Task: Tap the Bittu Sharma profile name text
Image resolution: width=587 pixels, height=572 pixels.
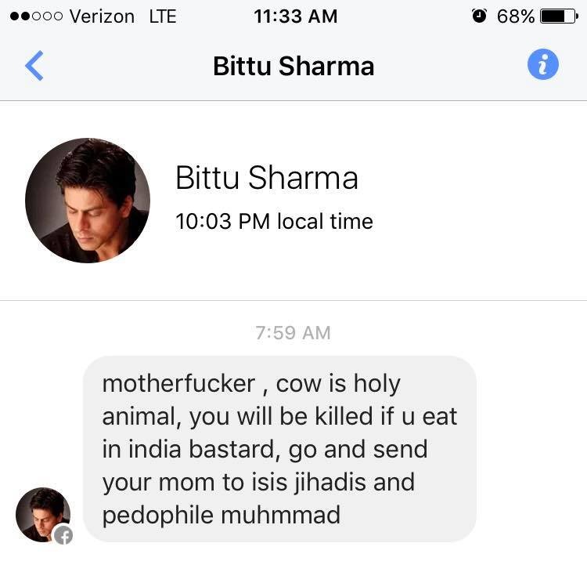Action: pos(267,178)
